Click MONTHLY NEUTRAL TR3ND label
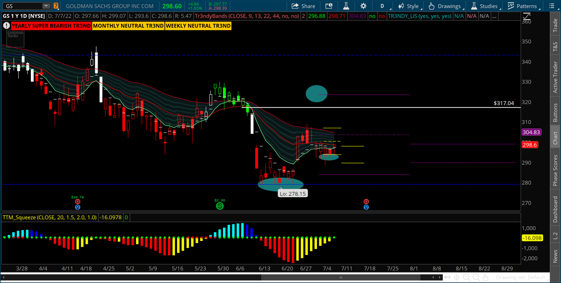This screenshot has width=561, height=283. pyautogui.click(x=128, y=26)
